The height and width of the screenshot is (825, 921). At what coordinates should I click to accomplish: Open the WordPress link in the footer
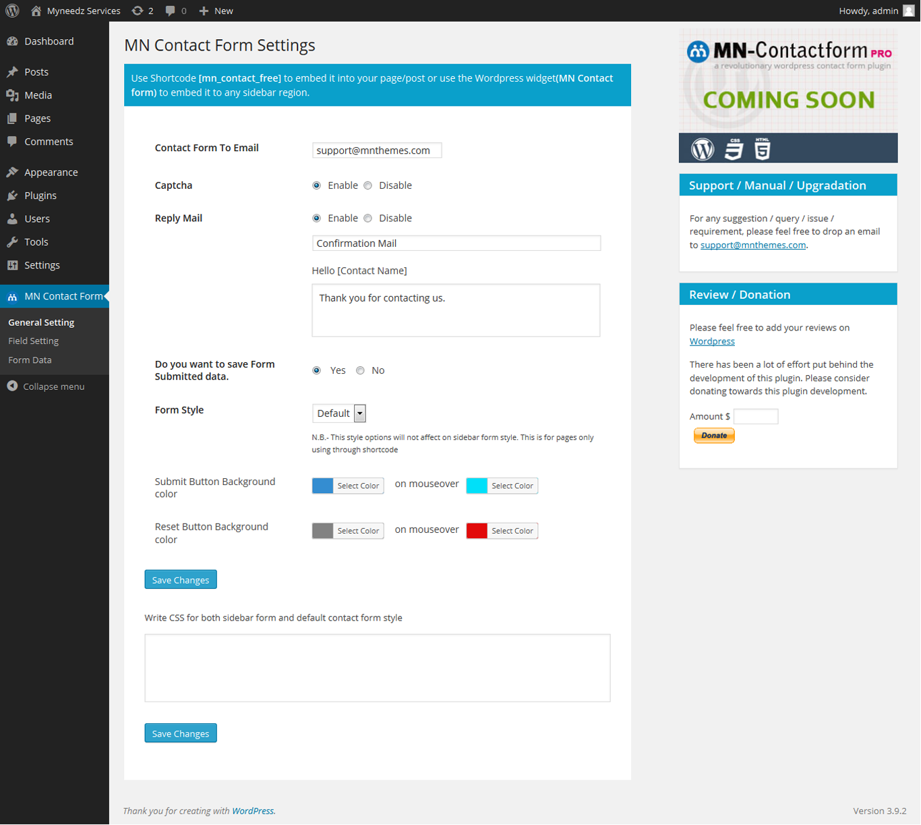(x=253, y=811)
